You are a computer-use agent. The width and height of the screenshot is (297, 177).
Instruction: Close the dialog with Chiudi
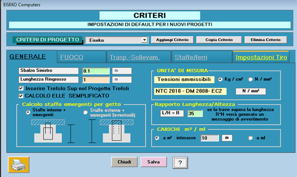click(x=124, y=162)
